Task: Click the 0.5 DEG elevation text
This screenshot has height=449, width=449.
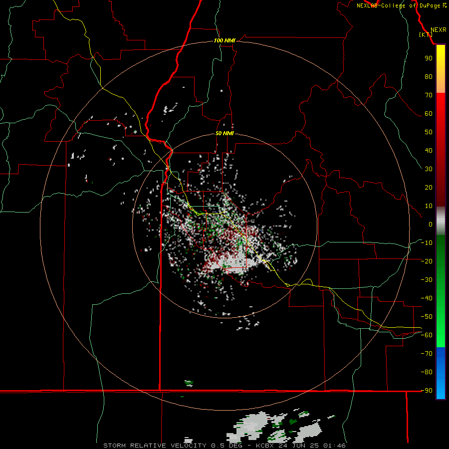Action: point(227,446)
